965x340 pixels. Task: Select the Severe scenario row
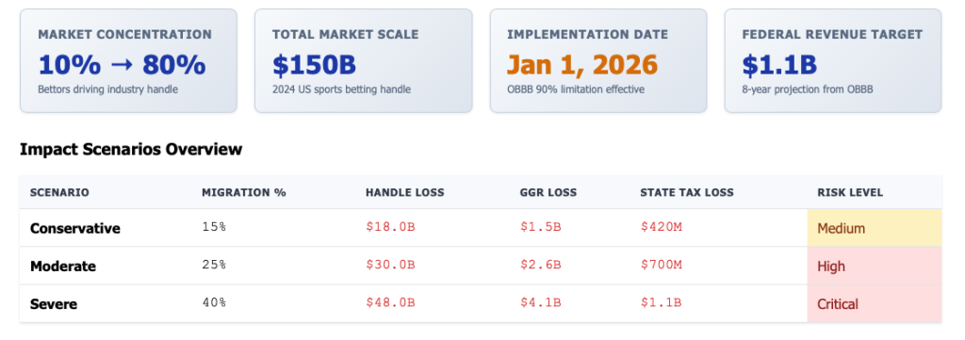481,303
